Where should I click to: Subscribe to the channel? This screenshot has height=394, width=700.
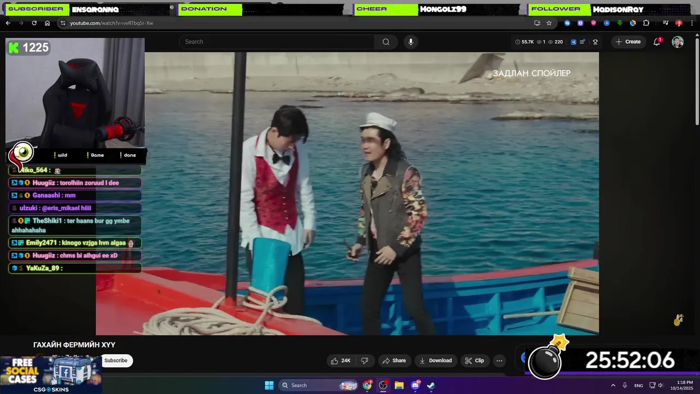[x=116, y=361]
